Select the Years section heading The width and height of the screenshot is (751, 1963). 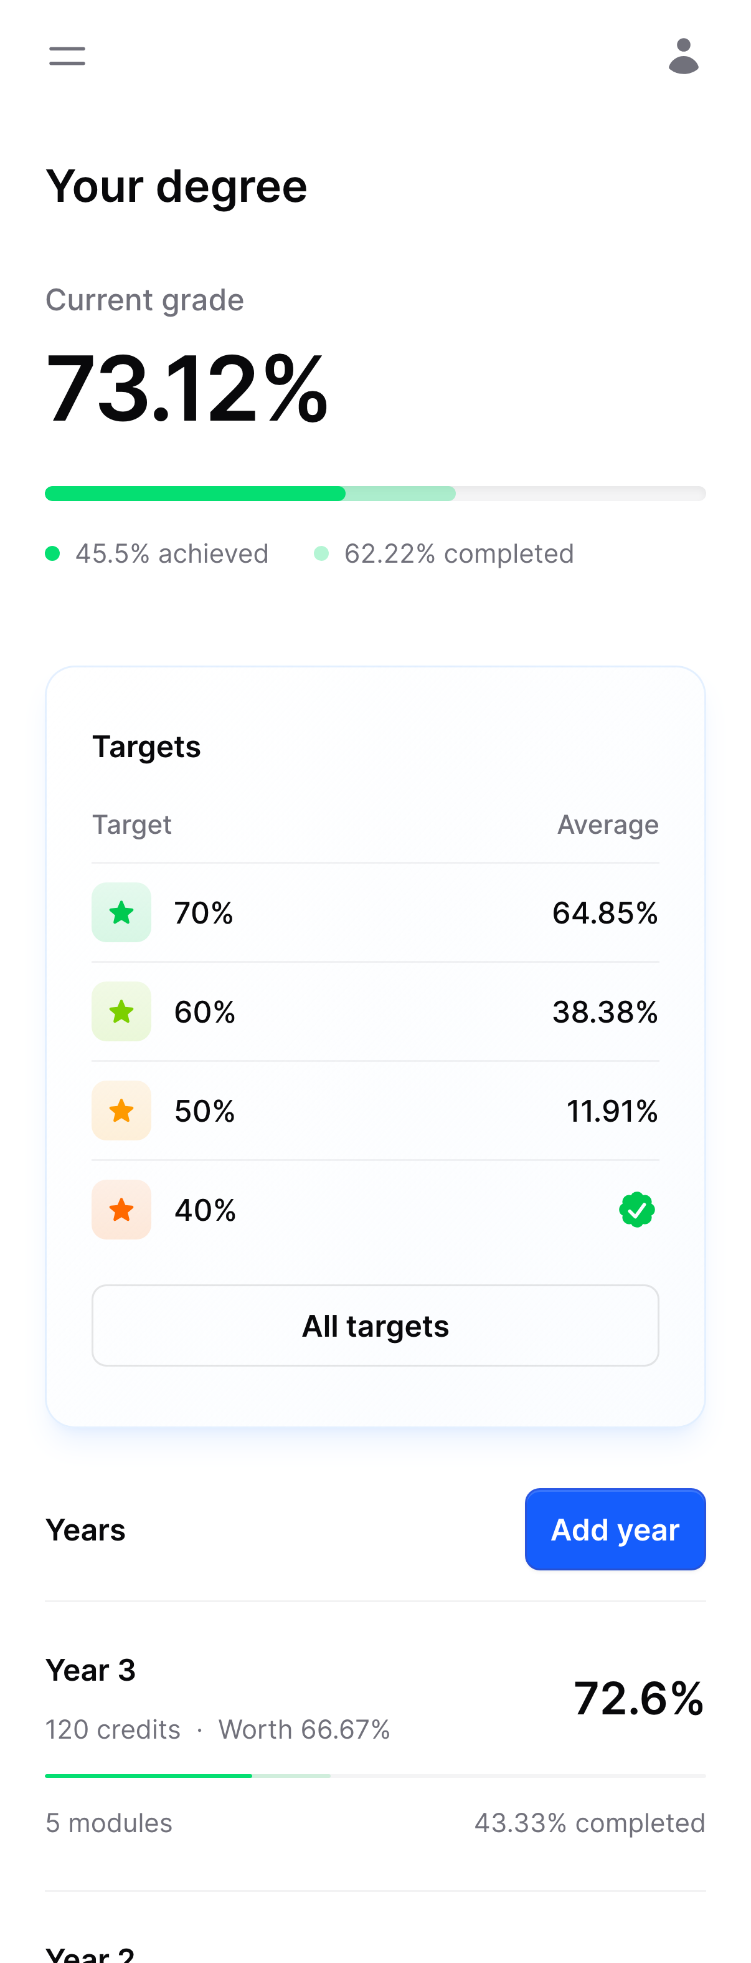pos(85,1529)
